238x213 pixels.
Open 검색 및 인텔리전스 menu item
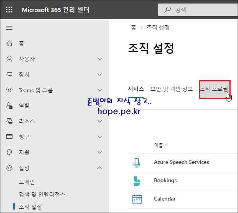coord(42,194)
